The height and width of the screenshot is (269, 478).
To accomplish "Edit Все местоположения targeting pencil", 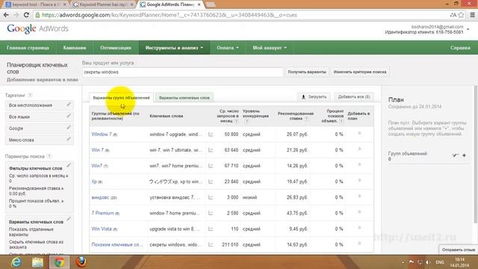I will 69,105.
